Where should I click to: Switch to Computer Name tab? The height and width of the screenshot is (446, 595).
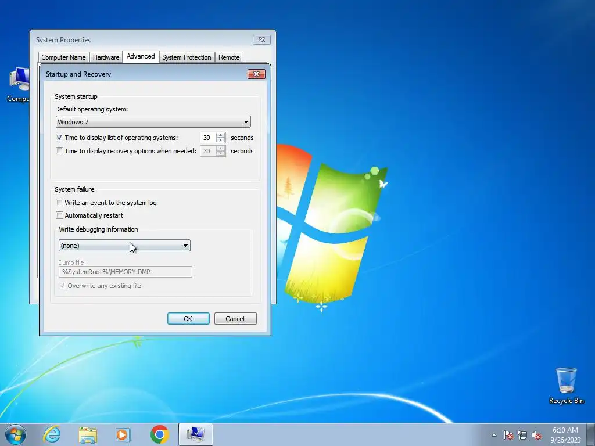pos(63,57)
